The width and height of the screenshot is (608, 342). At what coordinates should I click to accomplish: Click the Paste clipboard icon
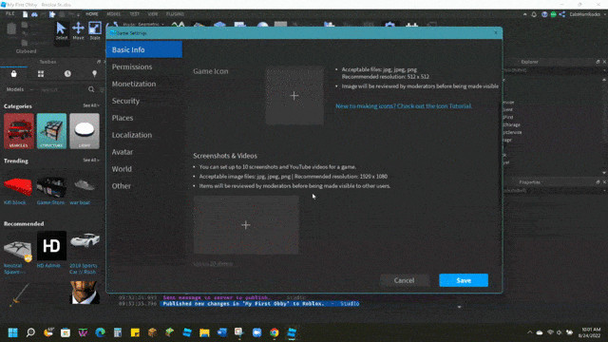(11, 29)
